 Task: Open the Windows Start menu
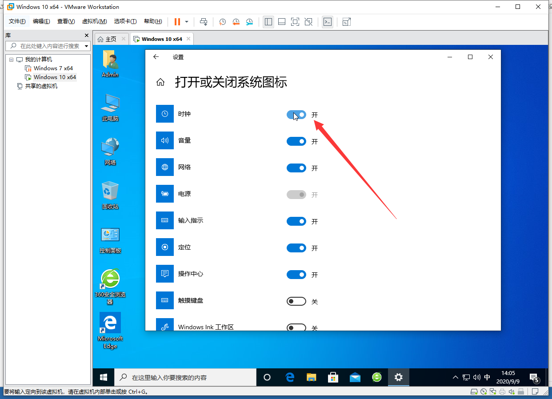[104, 377]
